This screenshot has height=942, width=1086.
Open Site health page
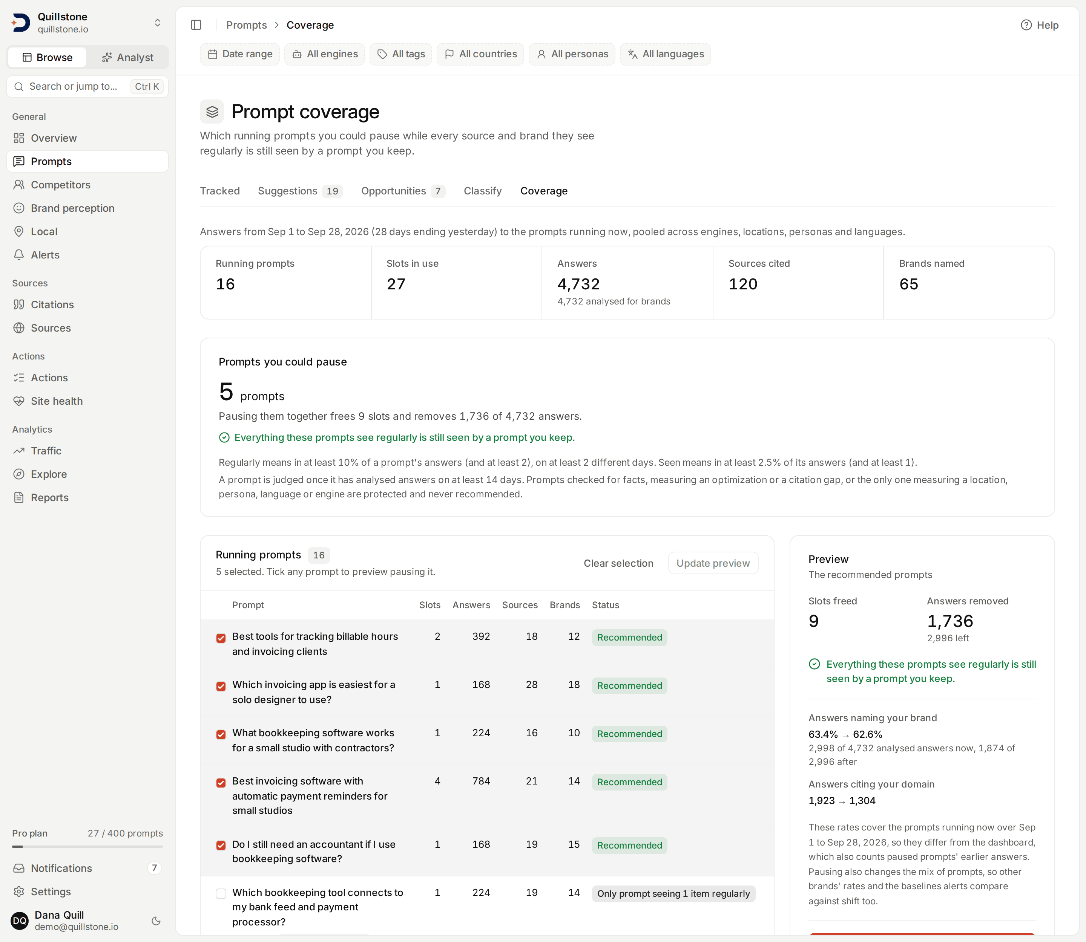[x=87, y=401]
